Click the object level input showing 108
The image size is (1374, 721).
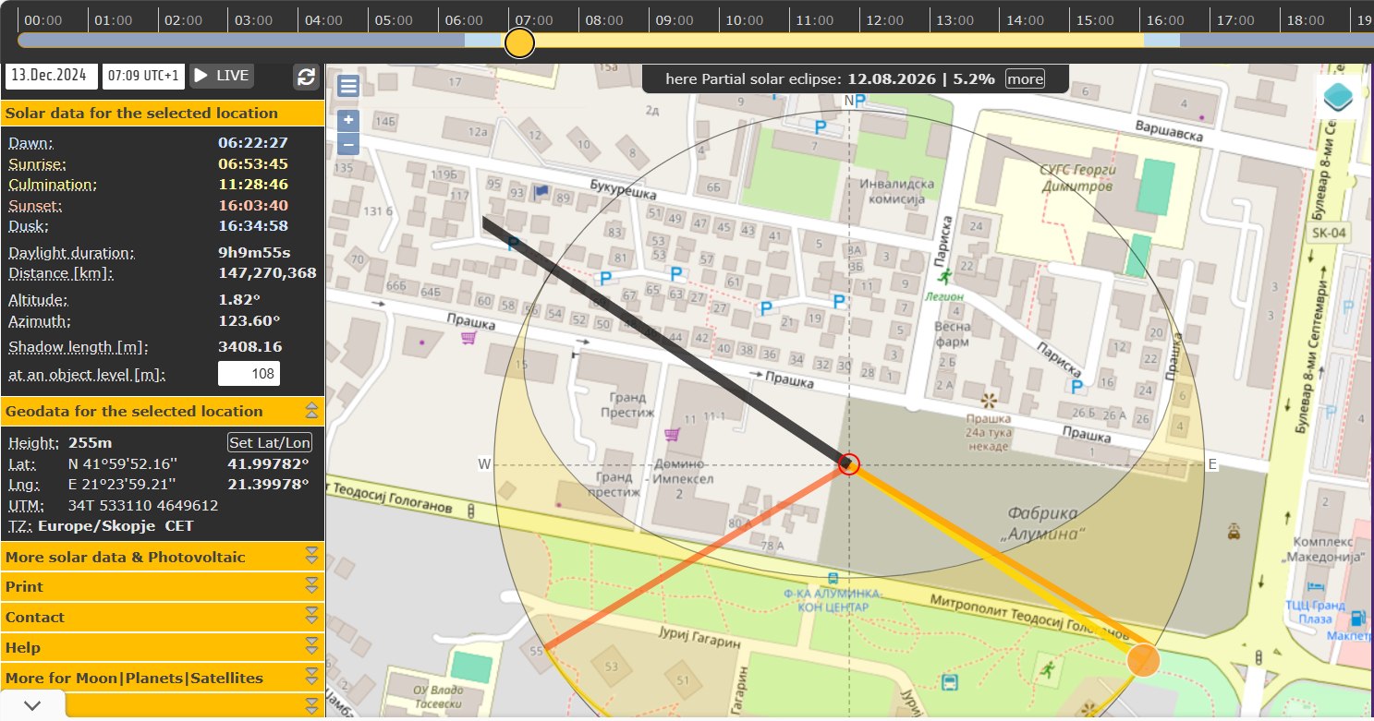click(x=249, y=374)
